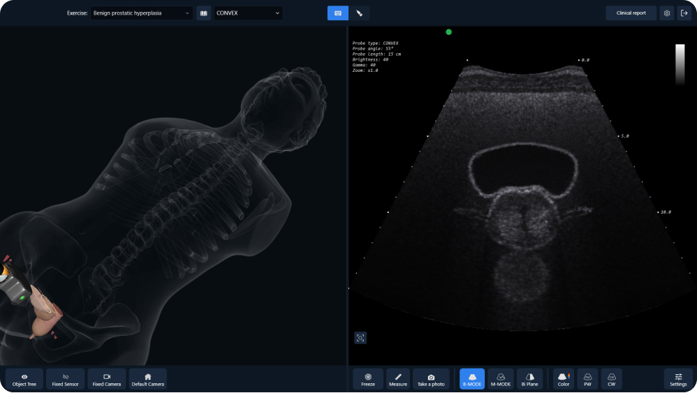Open the Clinical report

pyautogui.click(x=631, y=13)
